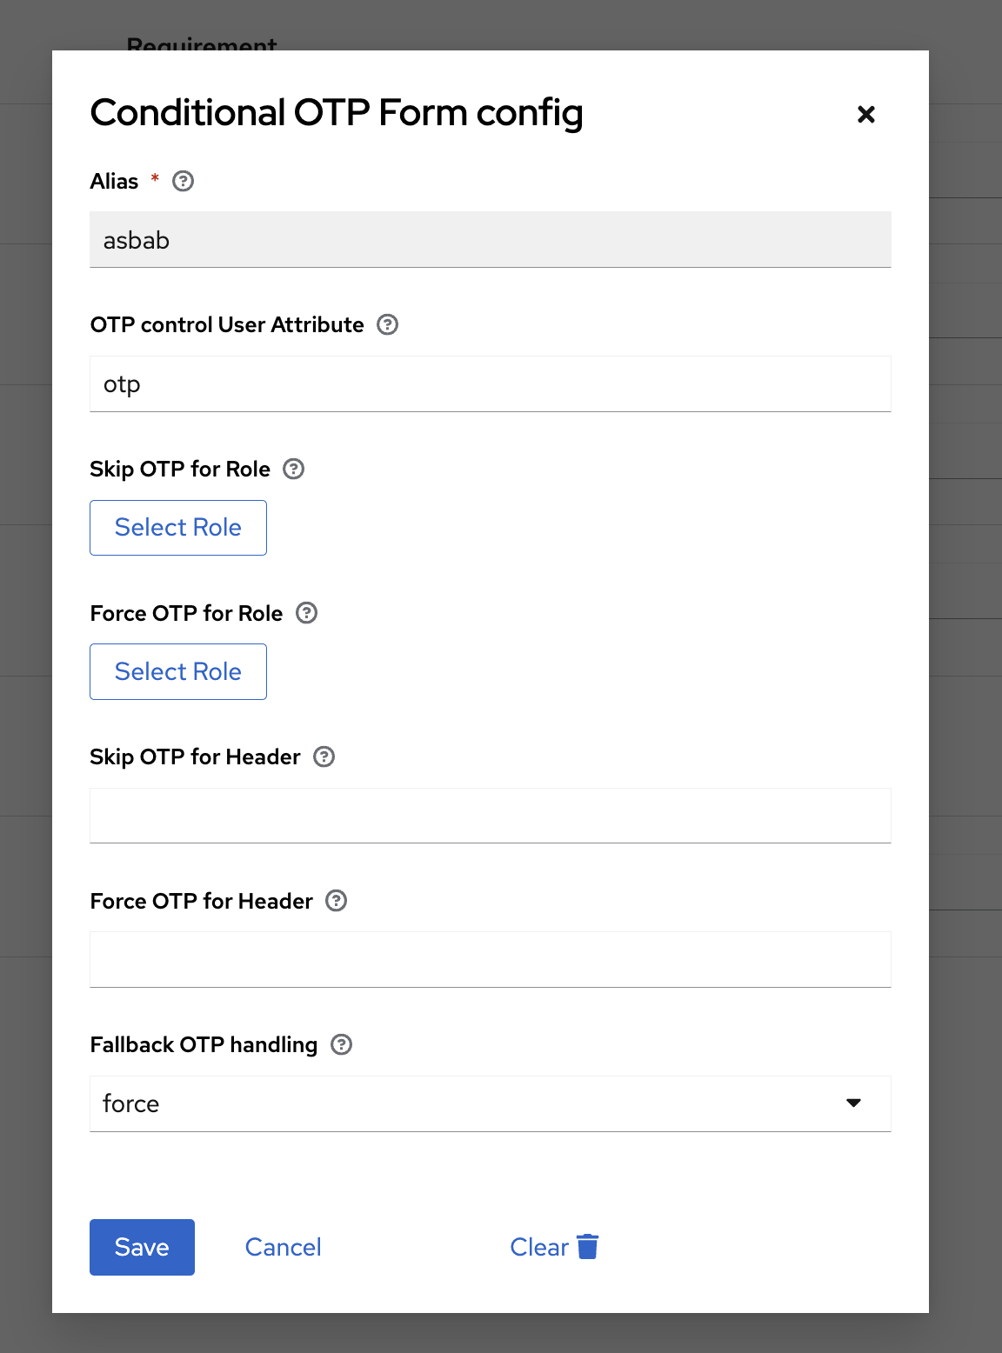
Task: Click the Skip OTP for Role help icon
Action: point(293,469)
